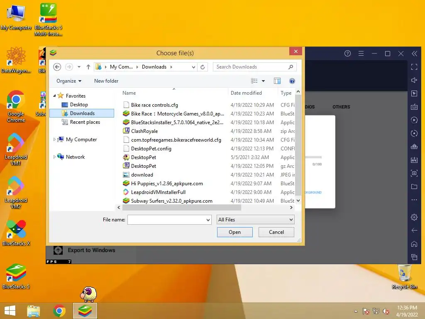
Task: Select Hi Puppies_v1.2.96_apkpure.com file
Action: [x=167, y=183]
